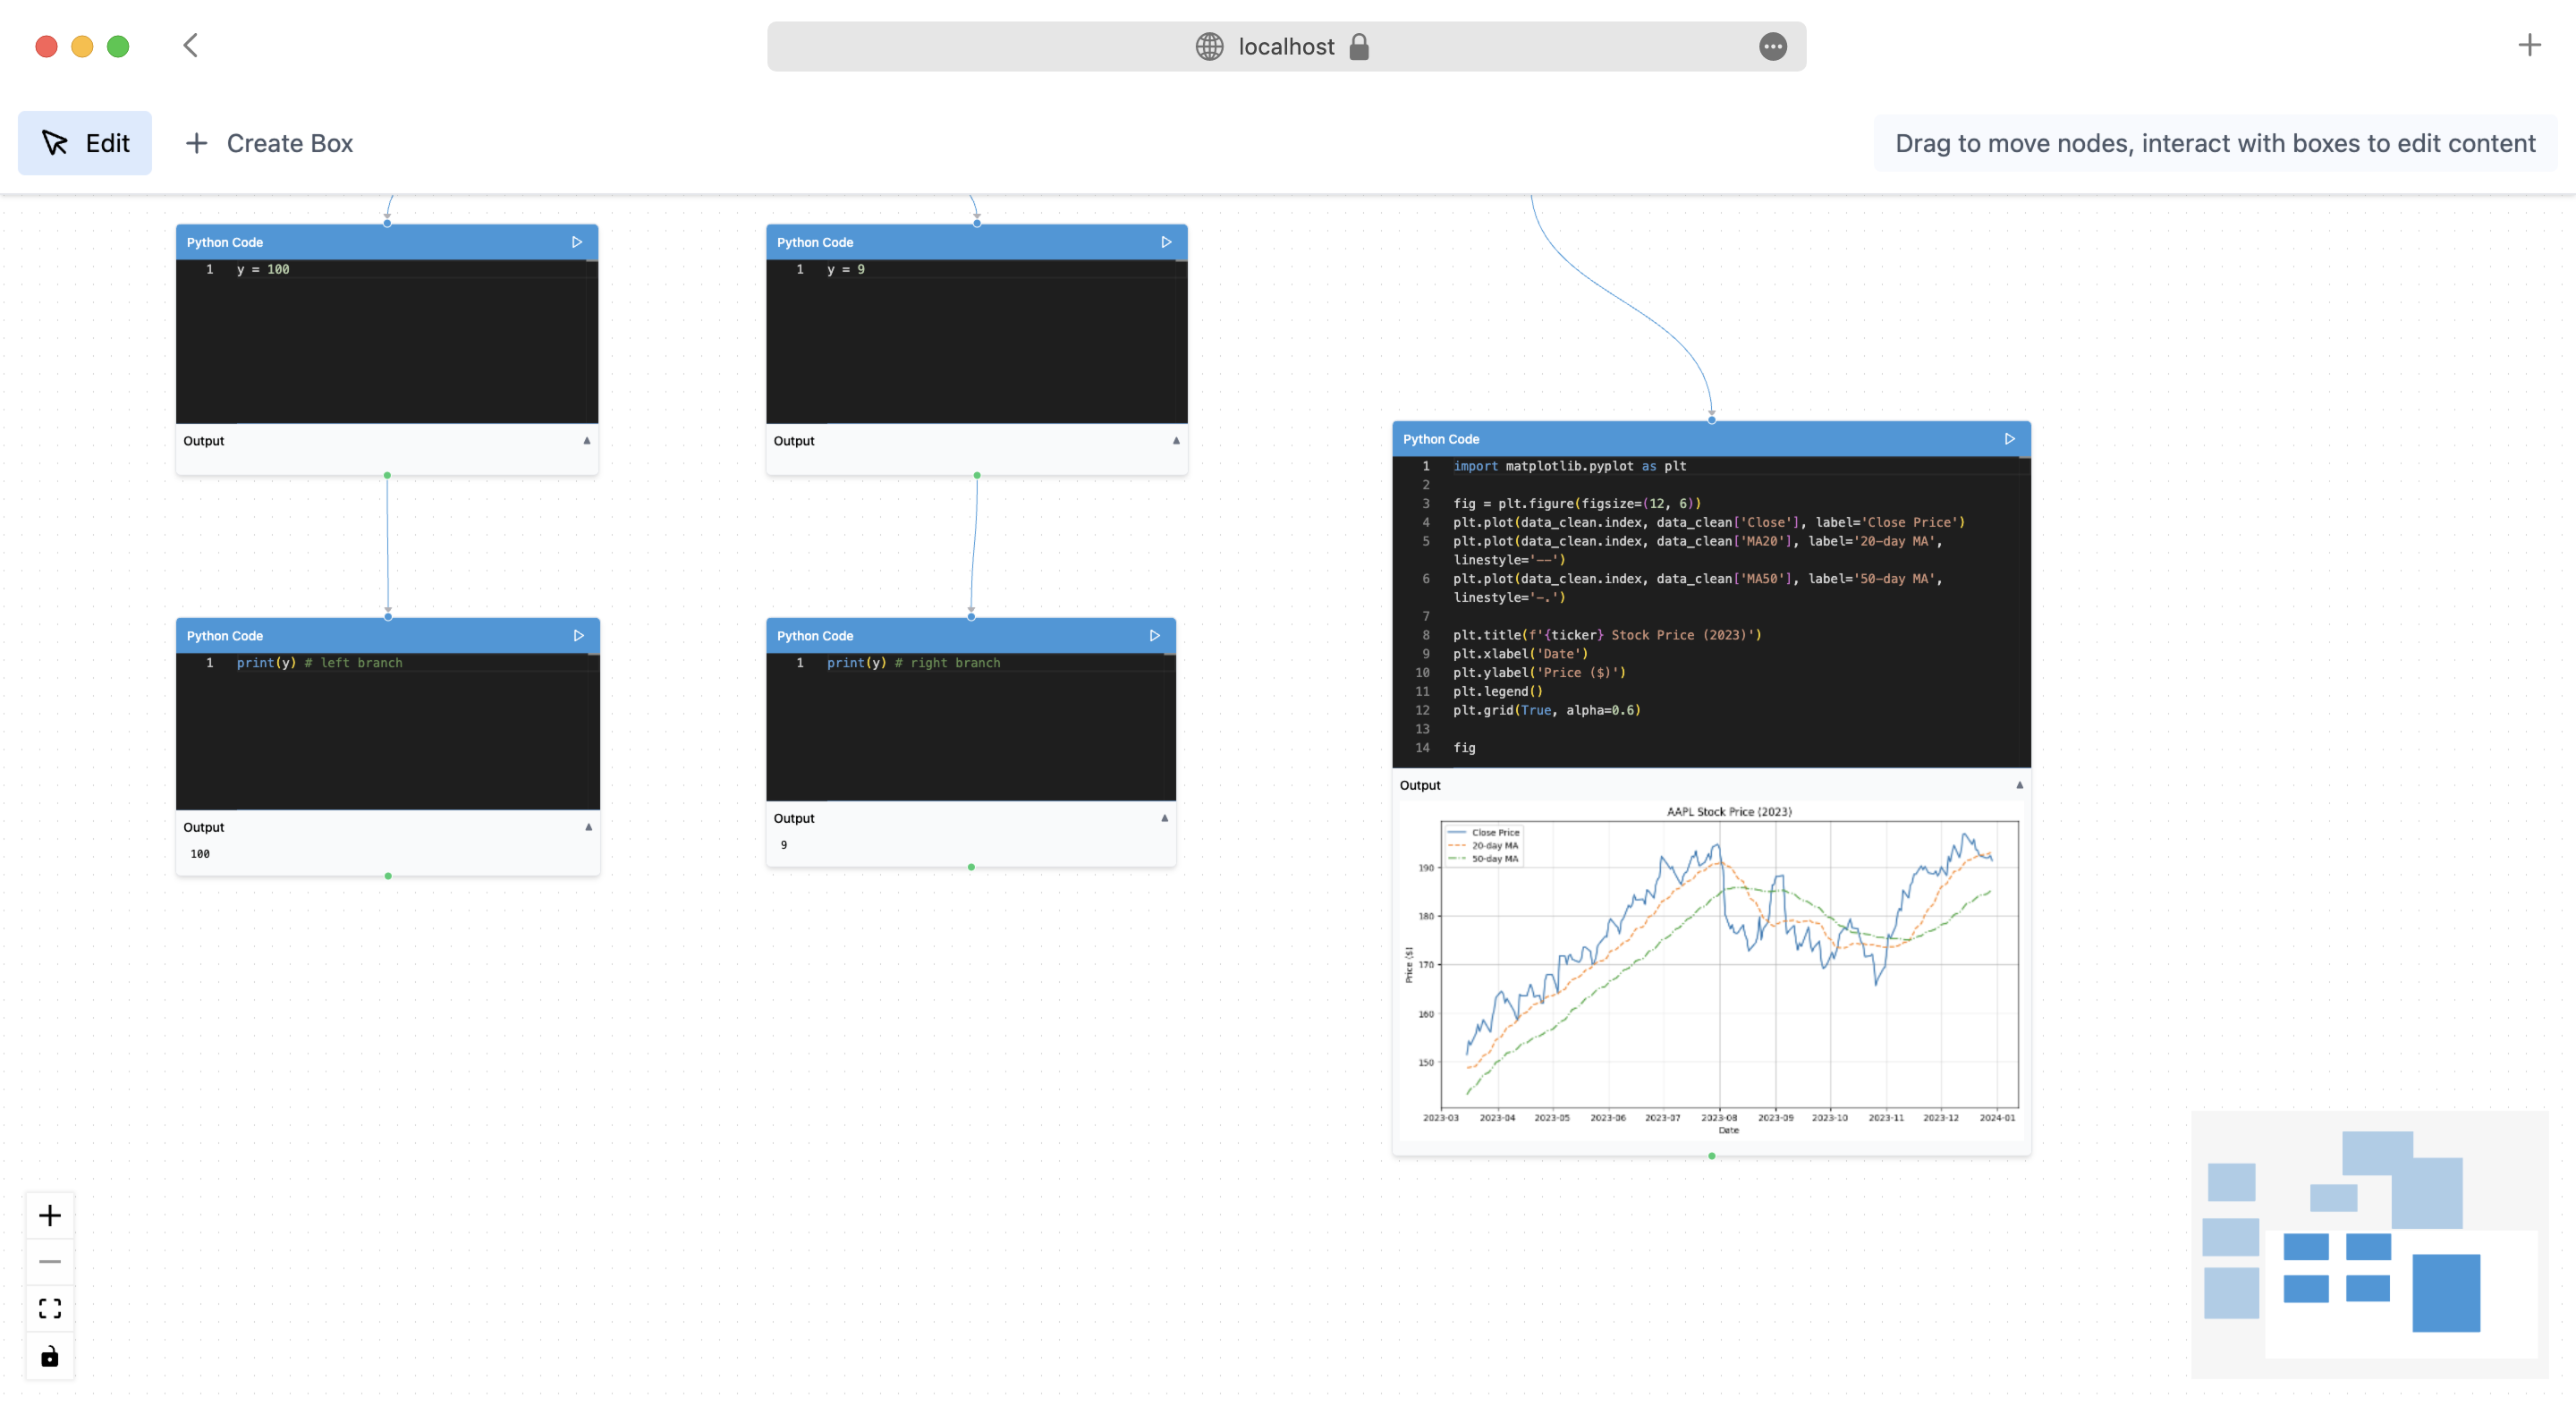This screenshot has width=2576, height=1406.
Task: Run the right branch print box
Action: point(1154,636)
